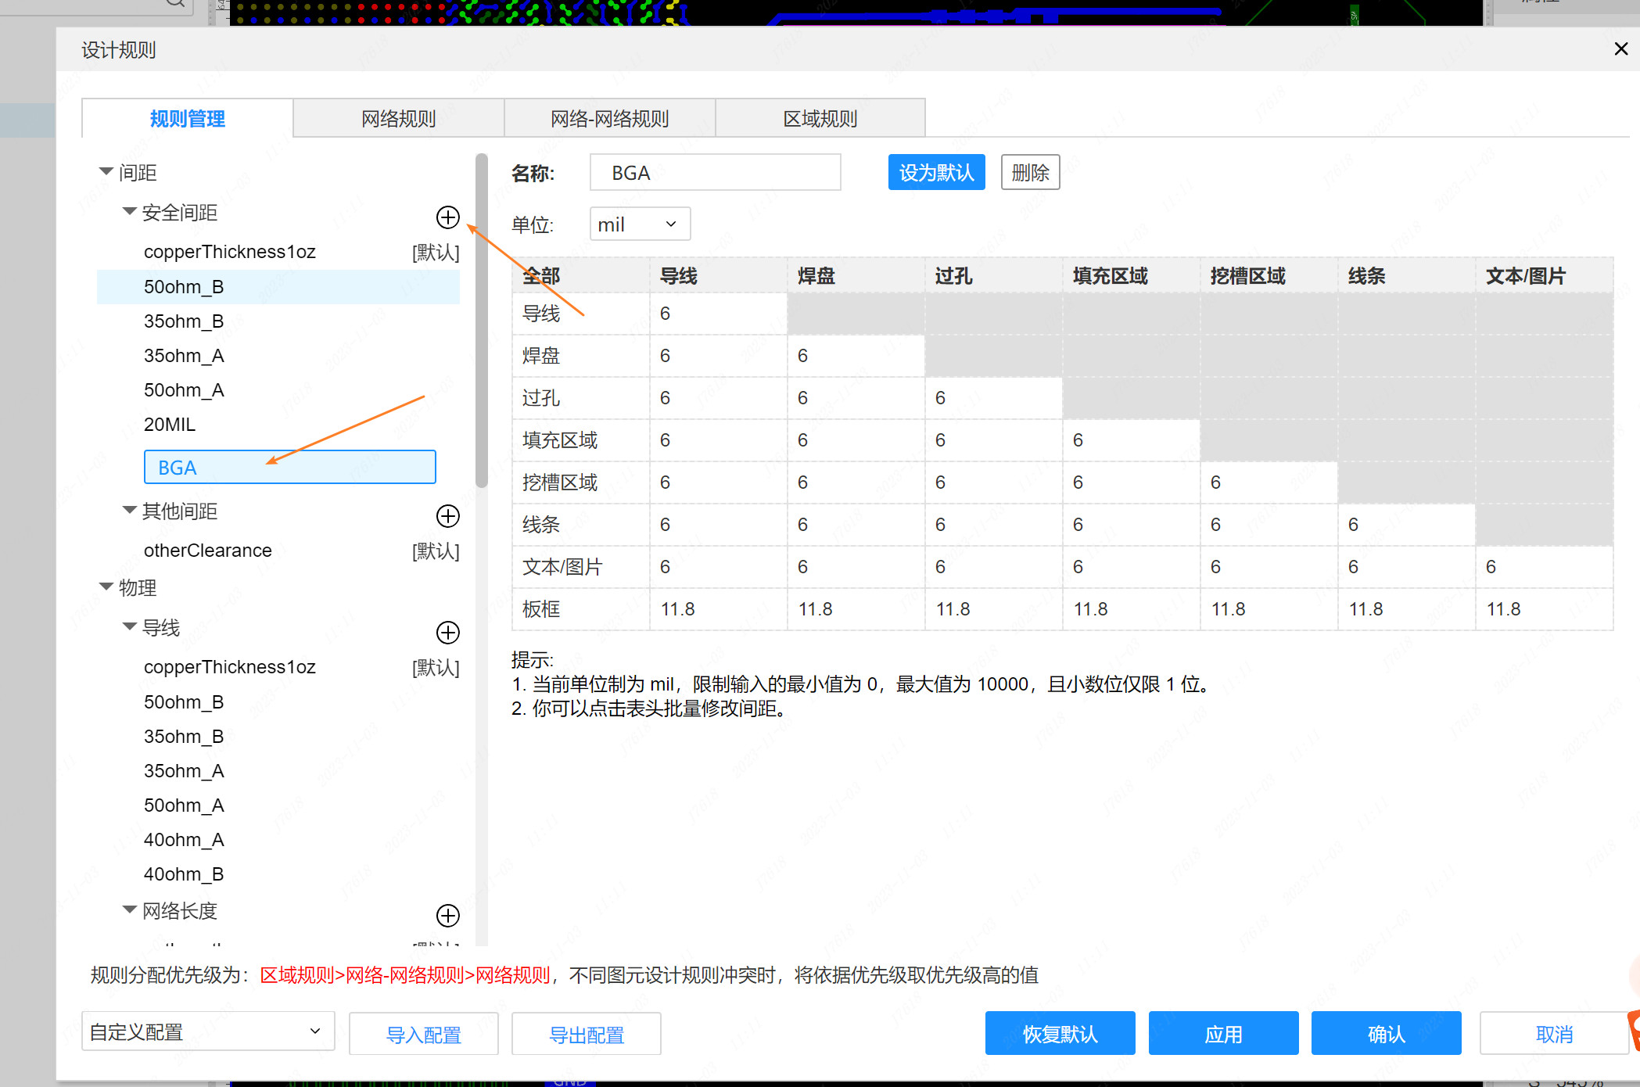Image resolution: width=1640 pixels, height=1087 pixels.
Task: Collapse the 安全间距 tree group
Action: tap(130, 211)
